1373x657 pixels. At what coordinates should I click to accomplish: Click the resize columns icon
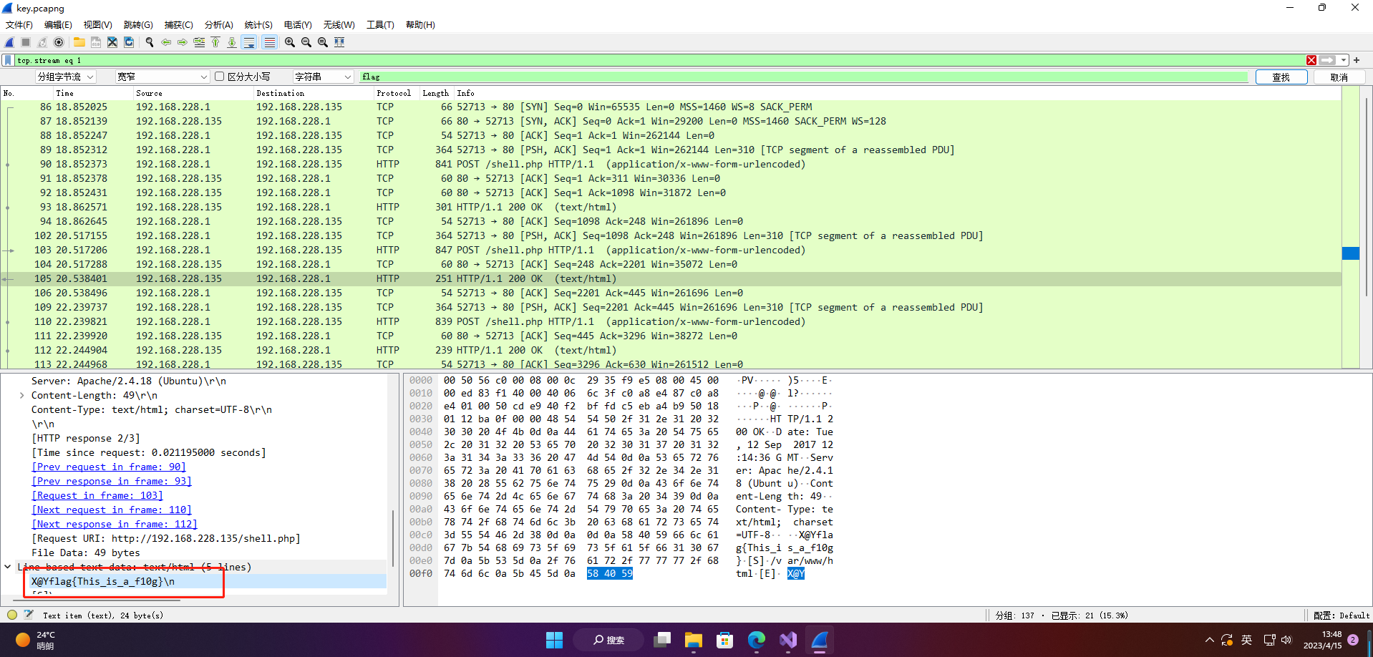click(x=339, y=42)
